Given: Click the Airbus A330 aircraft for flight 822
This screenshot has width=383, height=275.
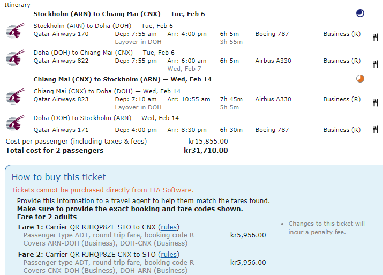Looking at the screenshot, I should [x=273, y=61].
